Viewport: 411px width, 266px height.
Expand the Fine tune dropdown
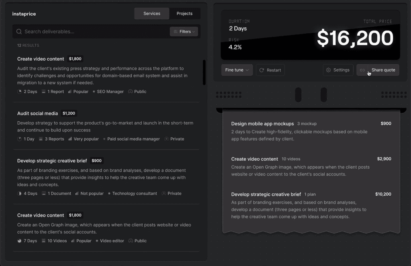[237, 70]
